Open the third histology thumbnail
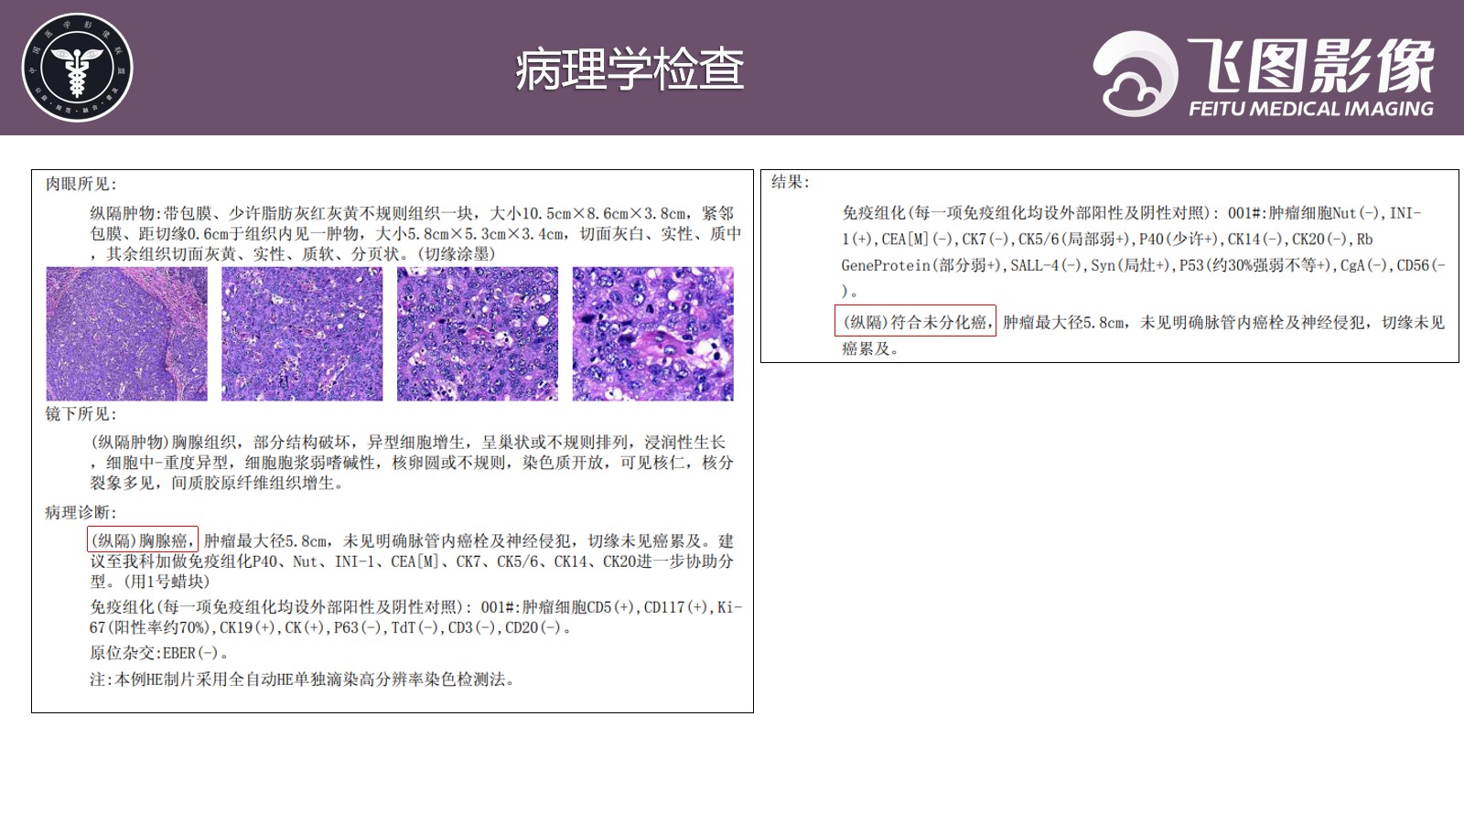This screenshot has height=823, width=1464. [x=478, y=334]
